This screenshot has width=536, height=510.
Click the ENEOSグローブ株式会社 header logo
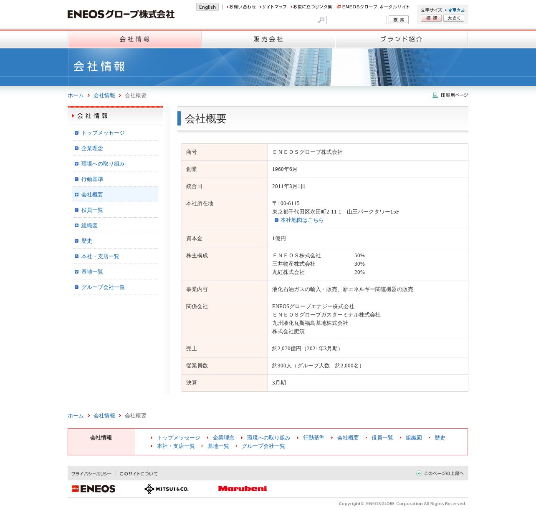tap(121, 14)
